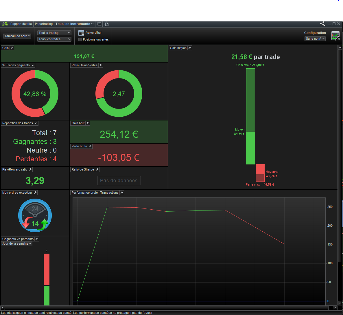Click the share icon in the title bar
Screen dimensions: 343x315
tap(323, 24)
